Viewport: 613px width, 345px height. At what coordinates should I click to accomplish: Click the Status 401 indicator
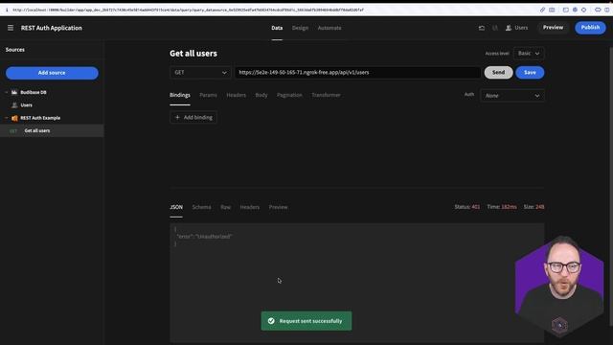[466, 207]
